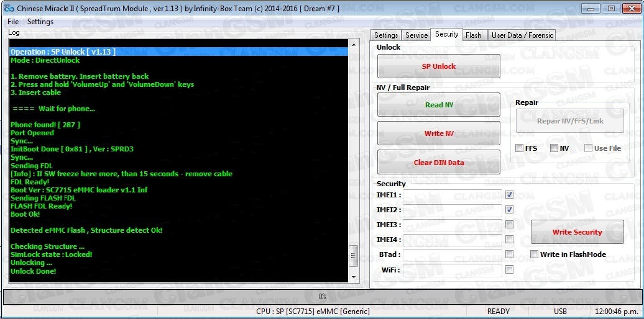Click the Write NV button
This screenshot has height=319, width=644.
click(439, 133)
